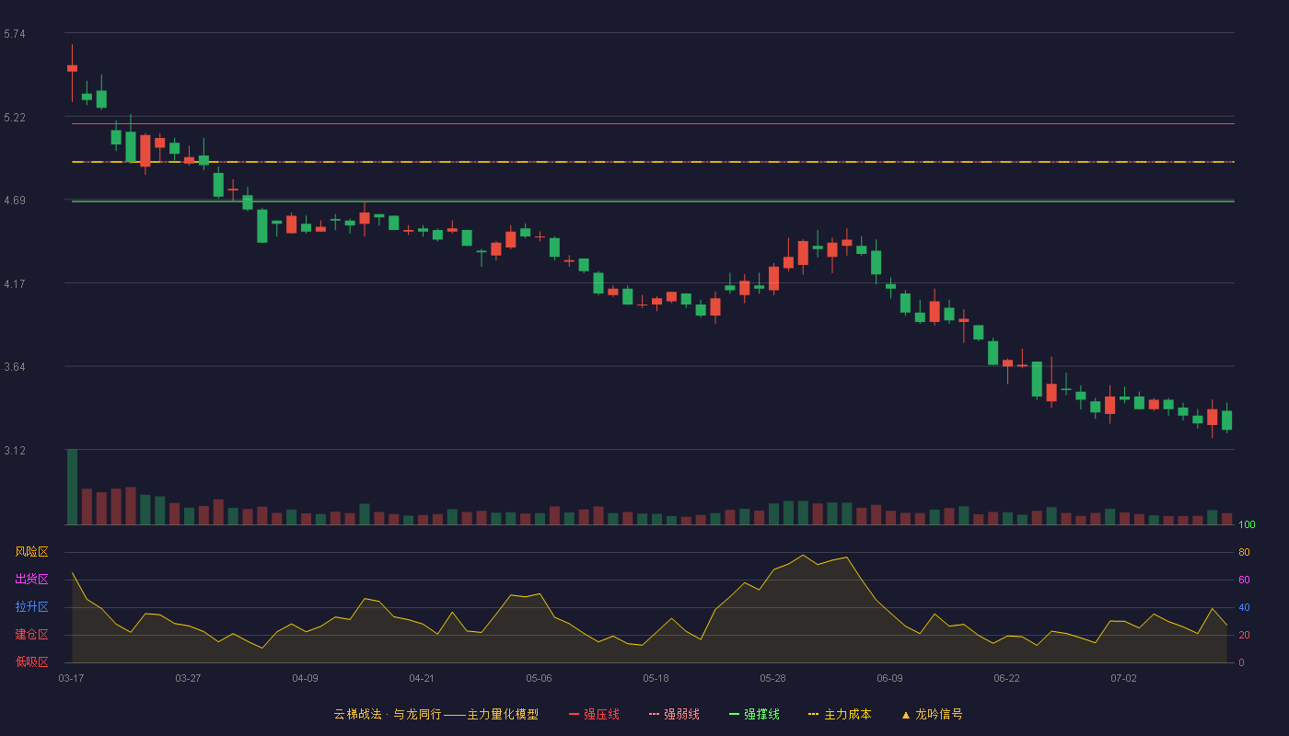Click the 04-21 date label
1289x736 pixels.
tap(422, 678)
